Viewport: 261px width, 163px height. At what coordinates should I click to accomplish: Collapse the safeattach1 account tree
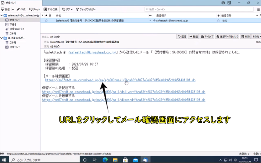click(1, 15)
